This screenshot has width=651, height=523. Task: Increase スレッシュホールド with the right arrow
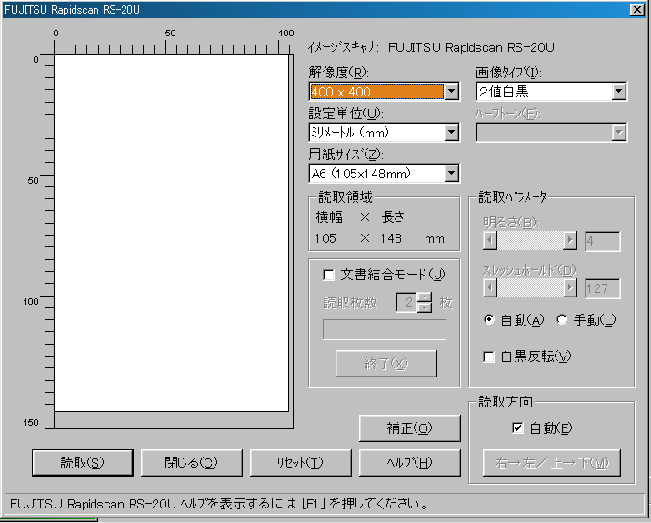pyautogui.click(x=570, y=288)
